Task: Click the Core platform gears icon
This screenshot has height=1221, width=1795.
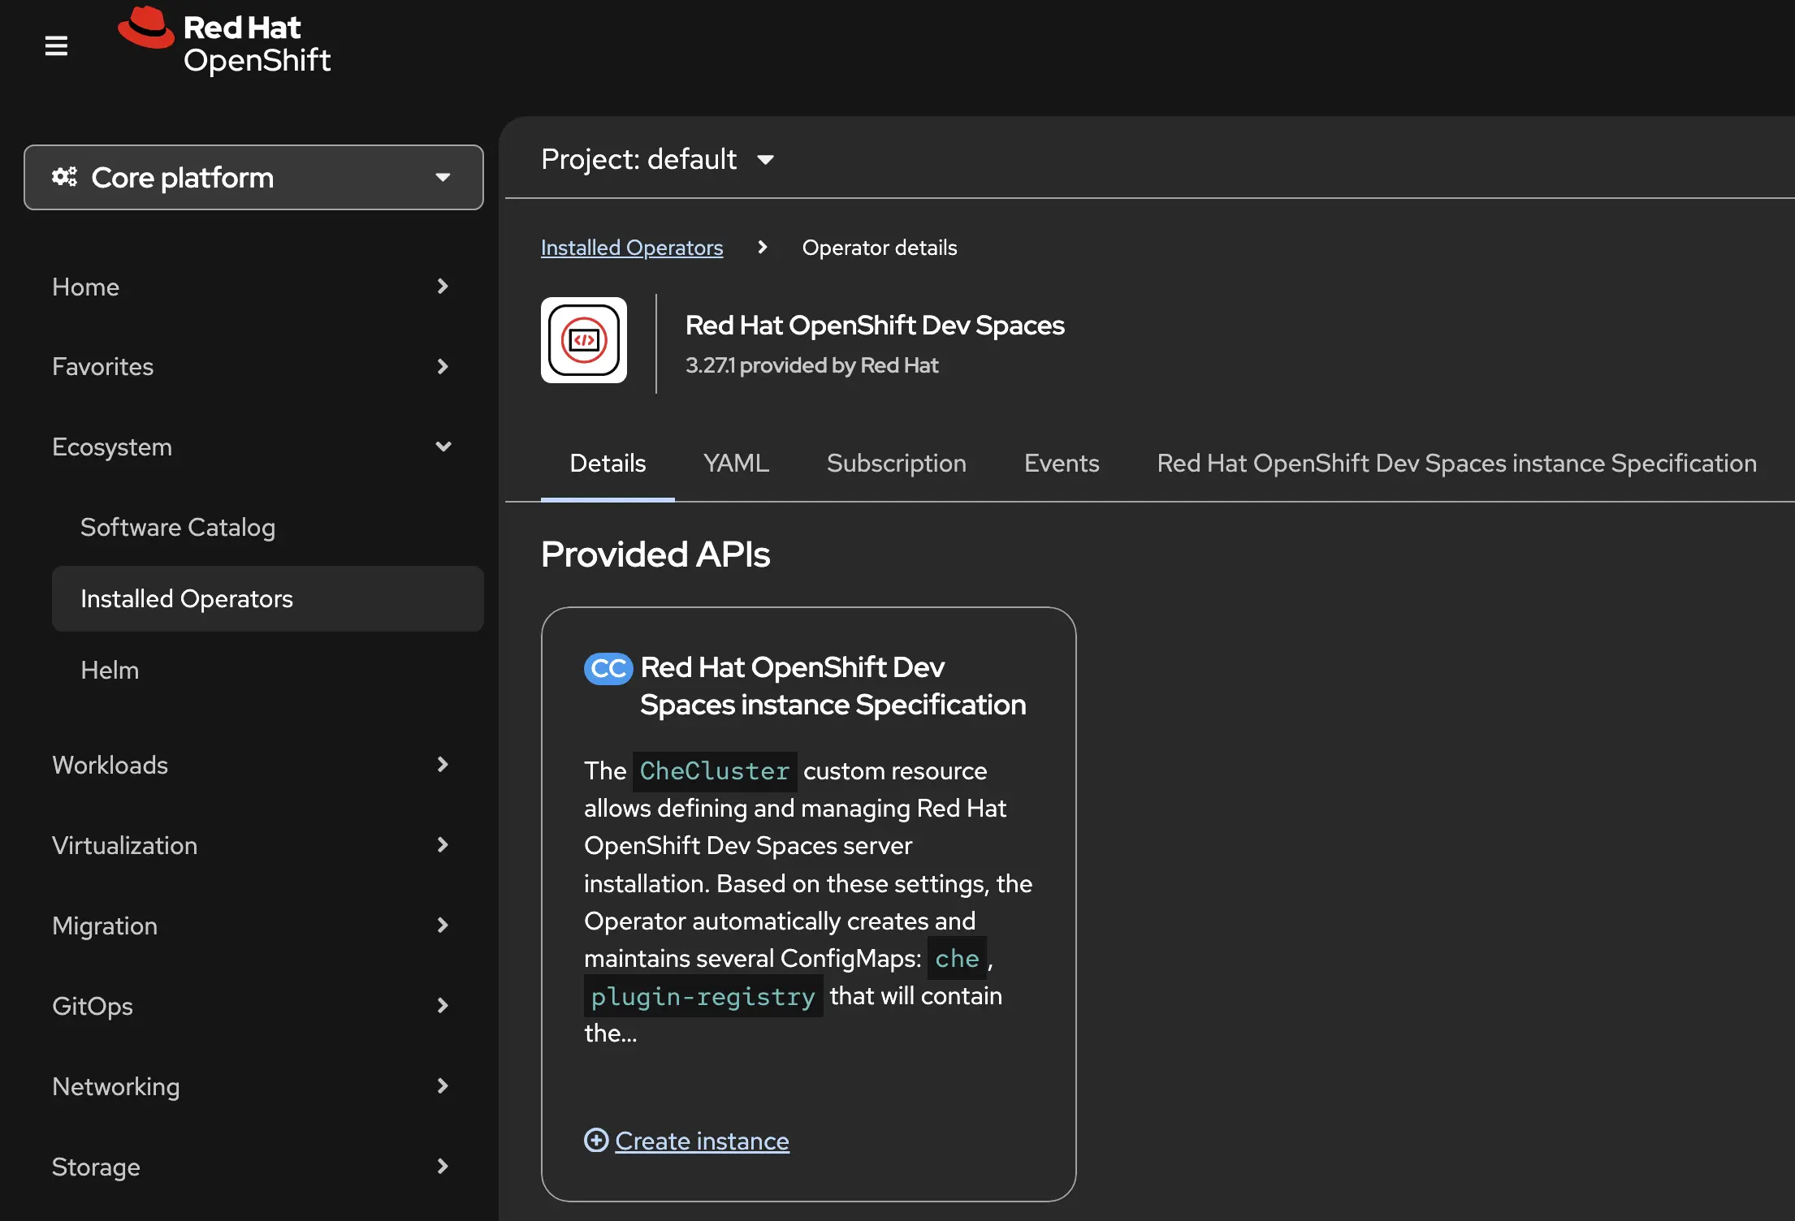Action: 64,177
